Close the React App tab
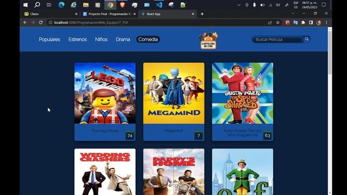The height and width of the screenshot is (195, 347). pos(193,14)
